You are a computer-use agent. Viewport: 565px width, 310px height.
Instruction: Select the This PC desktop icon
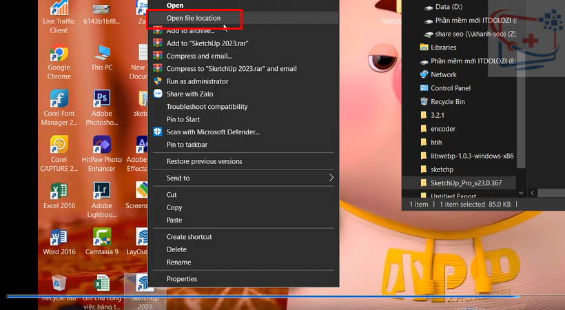click(102, 55)
